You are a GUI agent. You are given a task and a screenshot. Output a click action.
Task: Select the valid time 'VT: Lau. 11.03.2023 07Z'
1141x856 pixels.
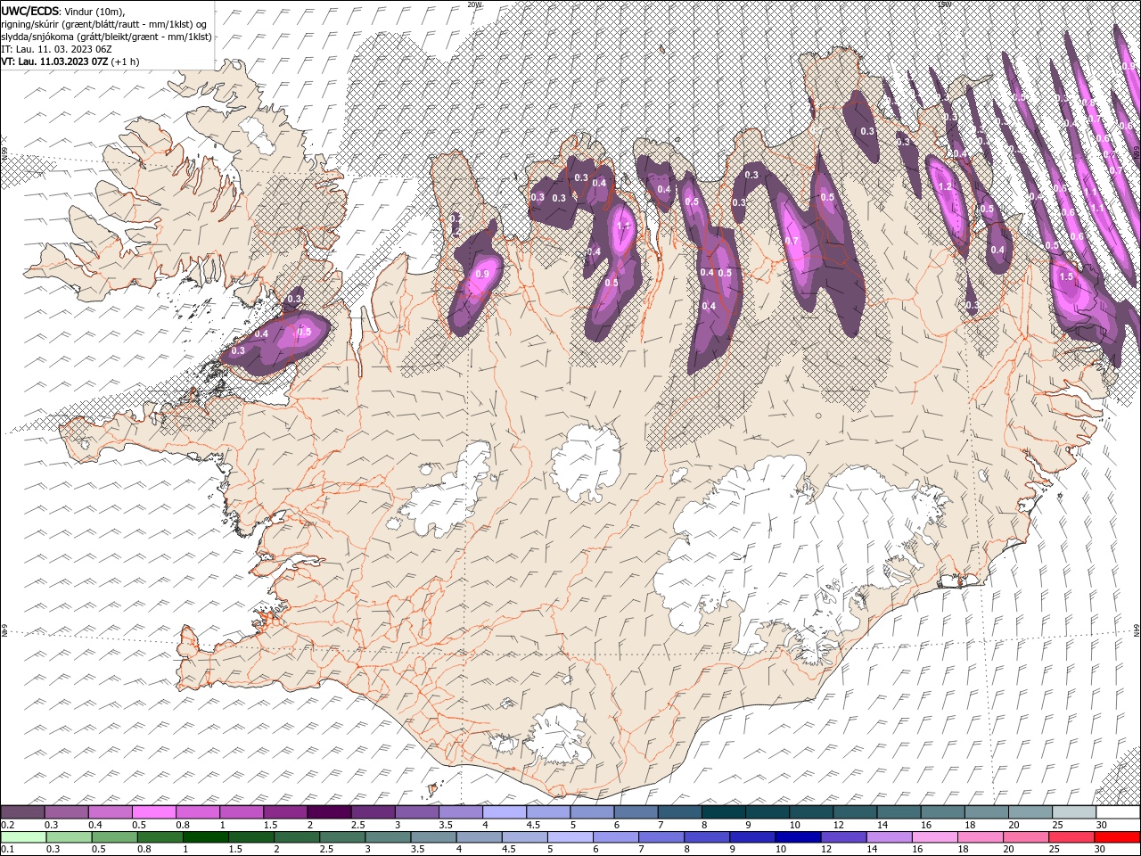point(54,62)
